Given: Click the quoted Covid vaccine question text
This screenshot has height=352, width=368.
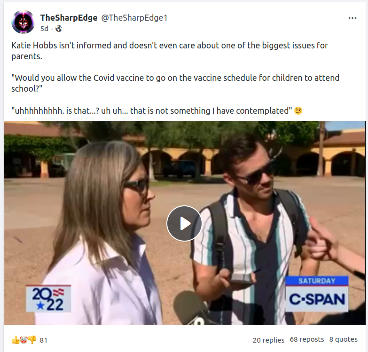Looking at the screenshot, I should 175,83.
